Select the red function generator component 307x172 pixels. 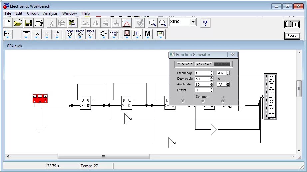point(40,98)
